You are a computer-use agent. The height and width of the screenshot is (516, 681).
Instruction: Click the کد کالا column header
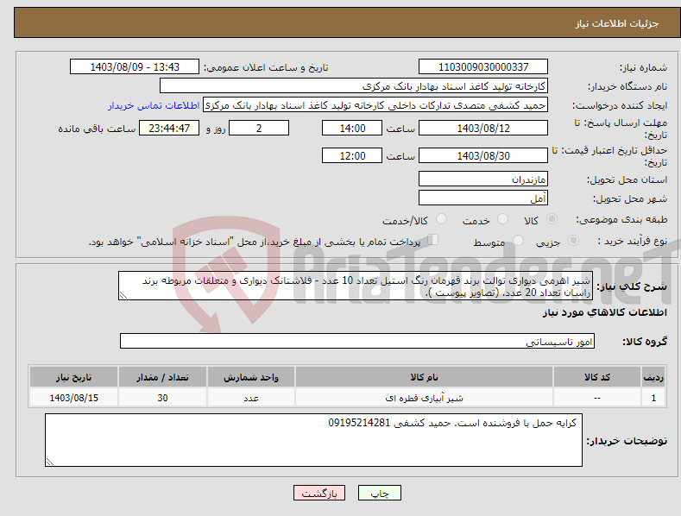(597, 377)
